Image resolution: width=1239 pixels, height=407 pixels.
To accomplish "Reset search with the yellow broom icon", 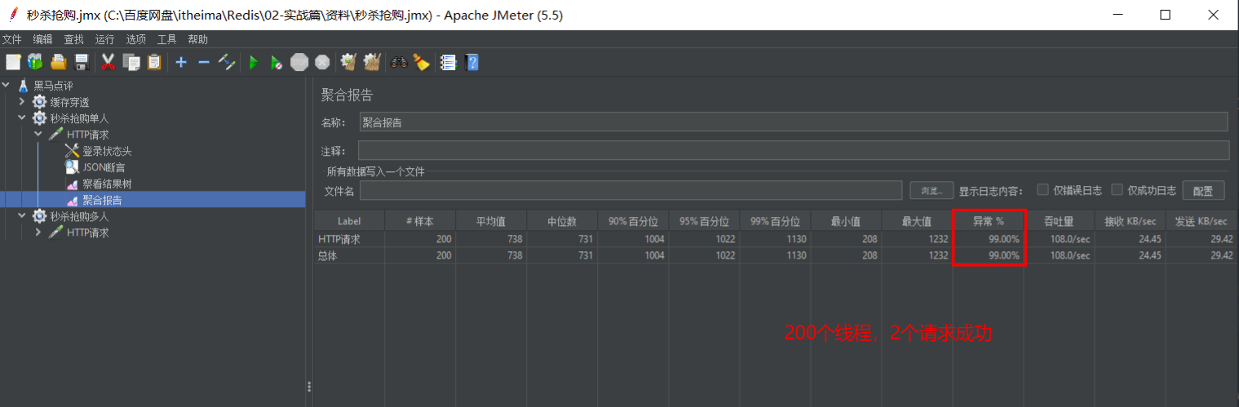I will coord(421,62).
